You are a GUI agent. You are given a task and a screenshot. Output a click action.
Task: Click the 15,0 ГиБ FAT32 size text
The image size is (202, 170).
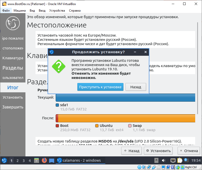(74, 109)
